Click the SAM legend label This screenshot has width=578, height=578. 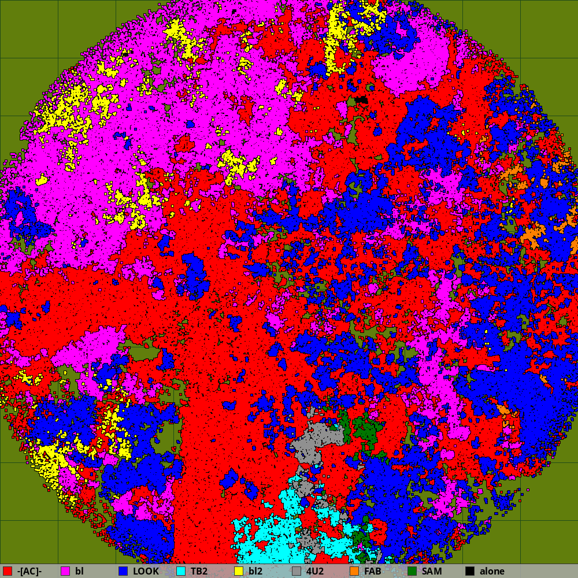click(431, 571)
